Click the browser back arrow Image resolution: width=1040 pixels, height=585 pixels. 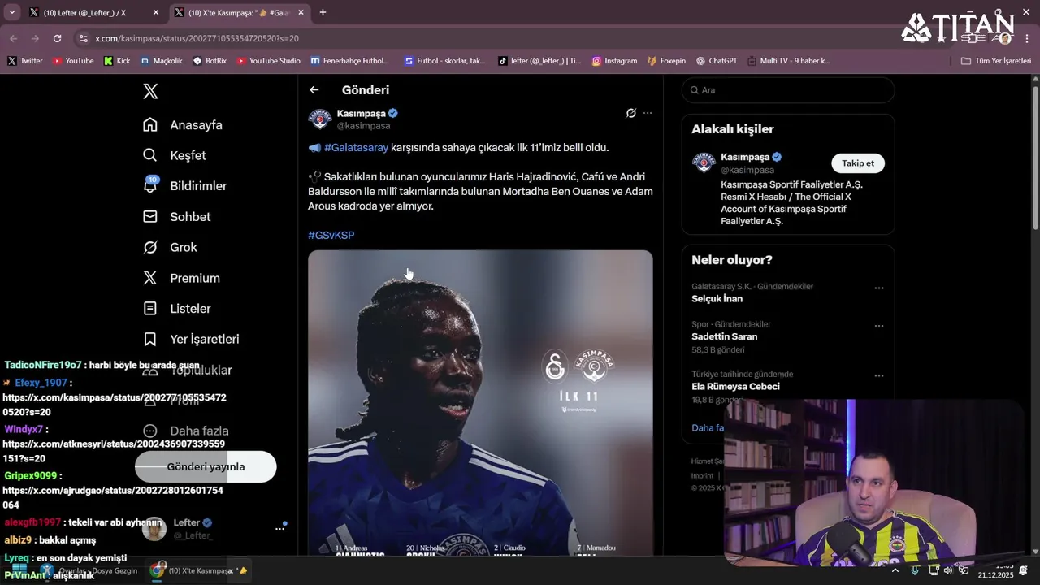14,38
